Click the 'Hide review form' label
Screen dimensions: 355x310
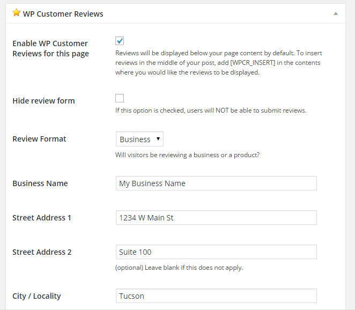[43, 101]
